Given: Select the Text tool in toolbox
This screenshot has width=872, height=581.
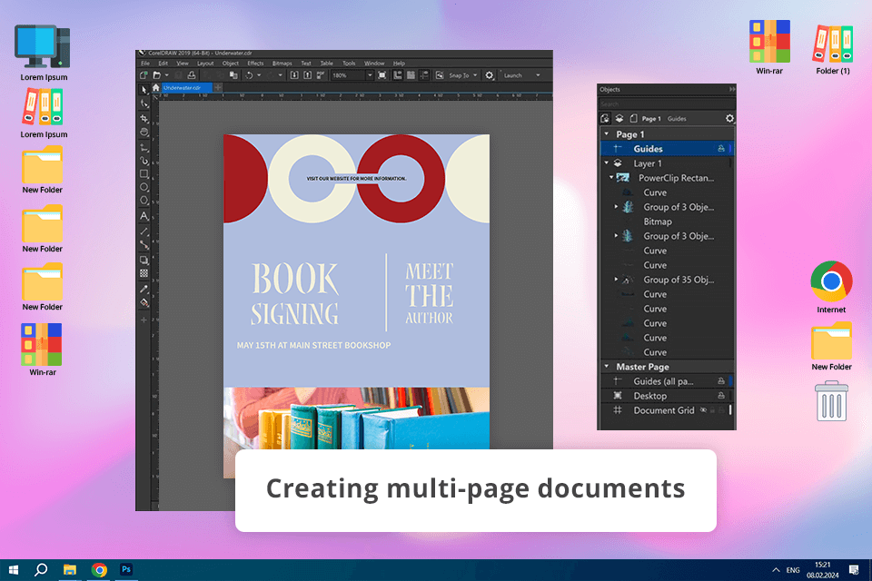Looking at the screenshot, I should (x=144, y=216).
